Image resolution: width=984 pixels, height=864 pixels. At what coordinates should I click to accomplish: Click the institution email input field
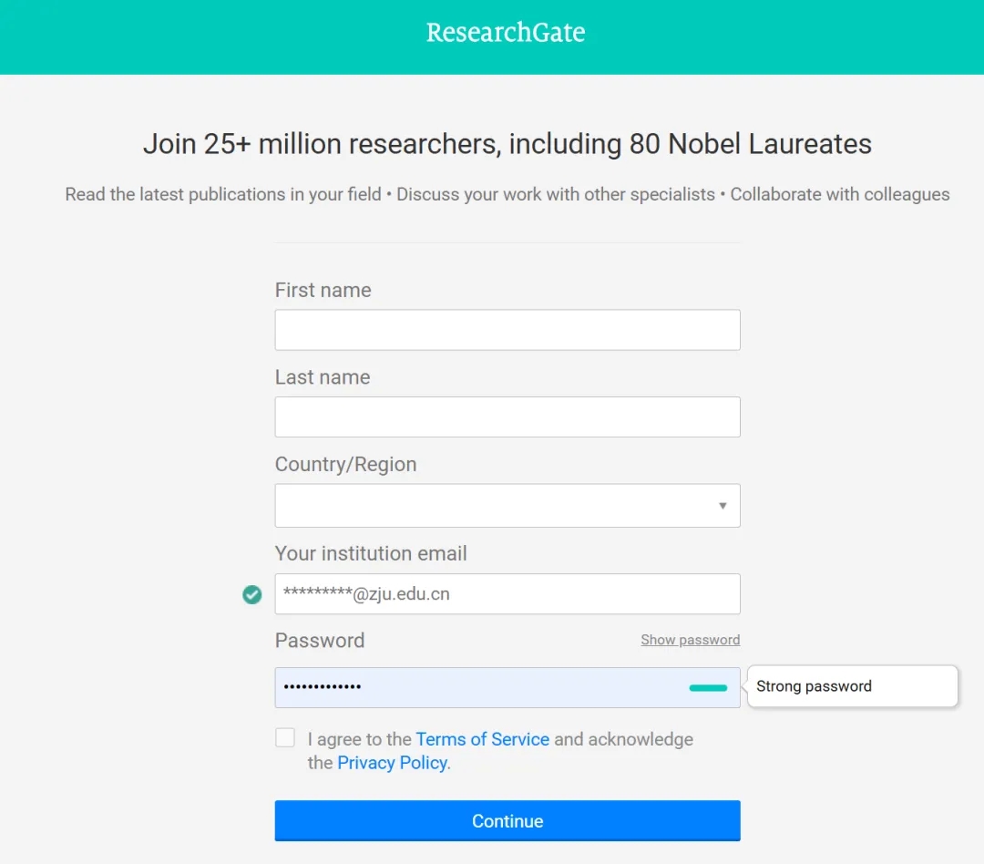[507, 594]
